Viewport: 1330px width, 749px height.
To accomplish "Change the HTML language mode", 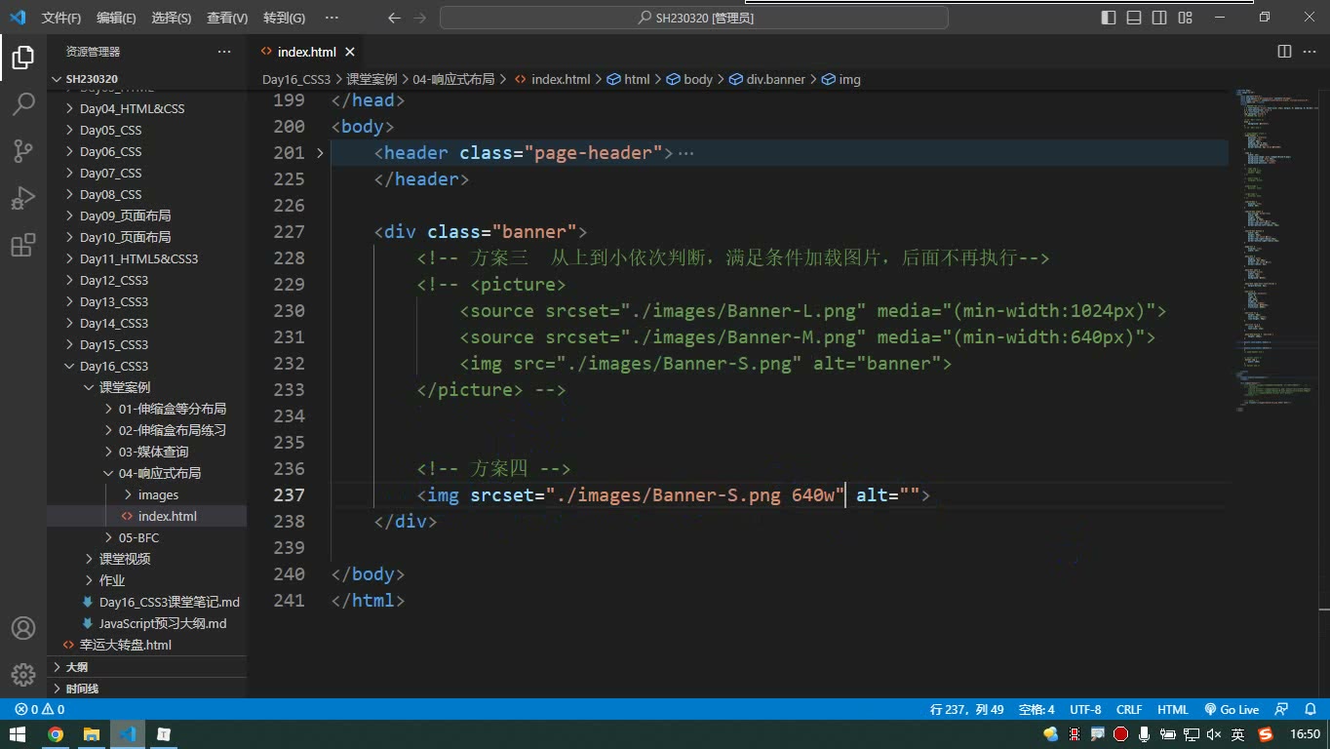I will [x=1173, y=710].
